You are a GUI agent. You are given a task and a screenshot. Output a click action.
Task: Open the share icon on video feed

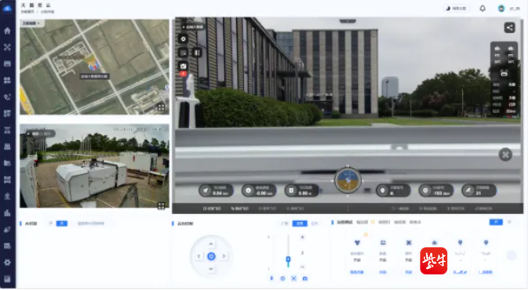pyautogui.click(x=509, y=27)
